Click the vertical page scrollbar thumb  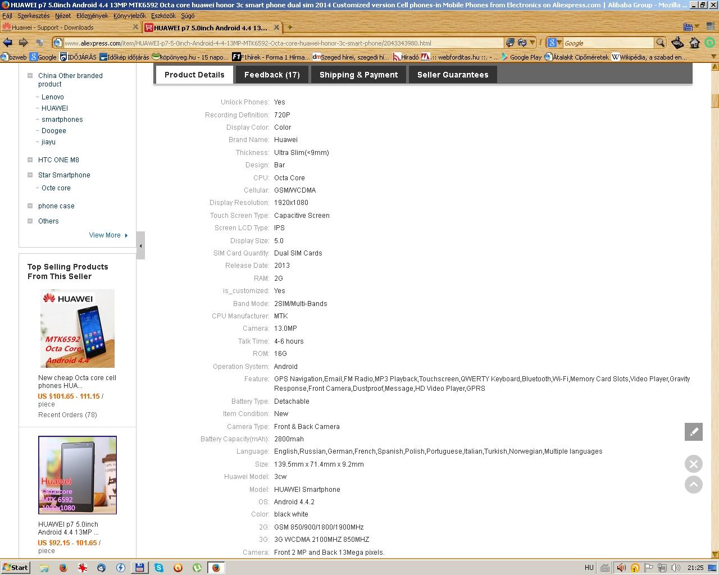(715, 101)
